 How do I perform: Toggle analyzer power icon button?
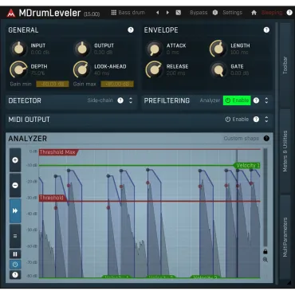click(15, 265)
